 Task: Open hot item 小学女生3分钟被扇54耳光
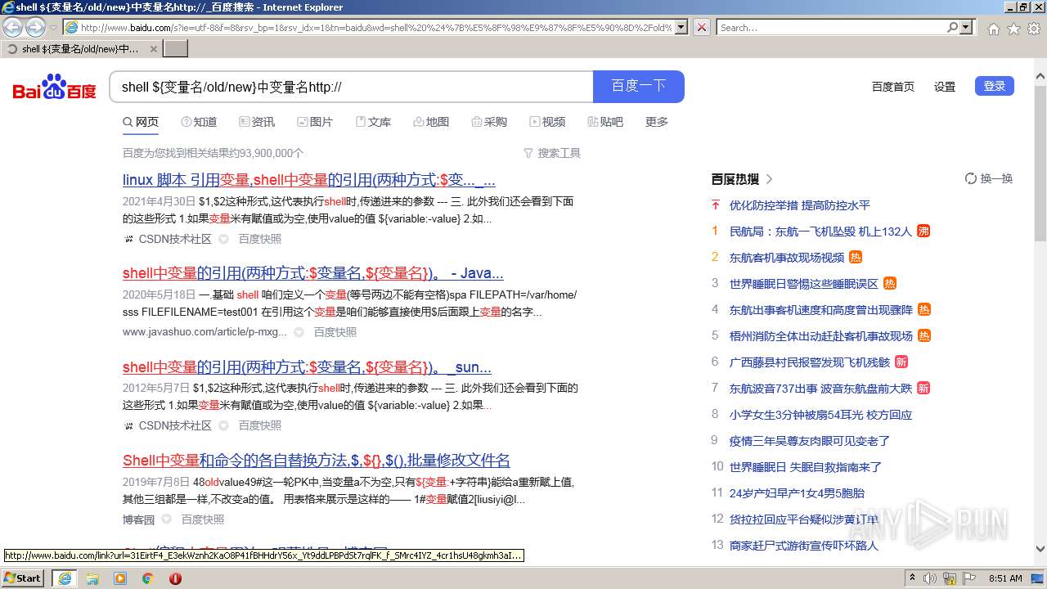(820, 415)
